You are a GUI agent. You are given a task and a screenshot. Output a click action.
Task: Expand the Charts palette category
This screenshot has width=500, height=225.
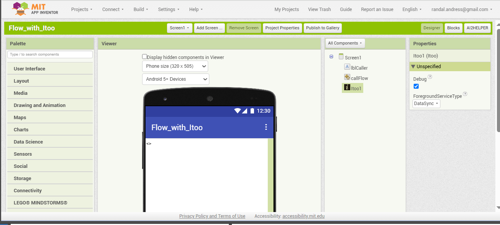50,130
